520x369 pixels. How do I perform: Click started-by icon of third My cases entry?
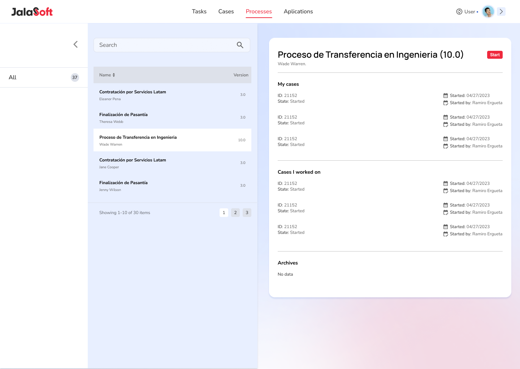pyautogui.click(x=446, y=146)
